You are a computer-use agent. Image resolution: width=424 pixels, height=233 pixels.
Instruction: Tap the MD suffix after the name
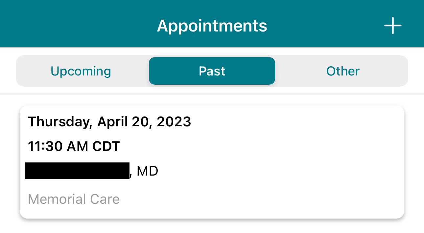[147, 171]
